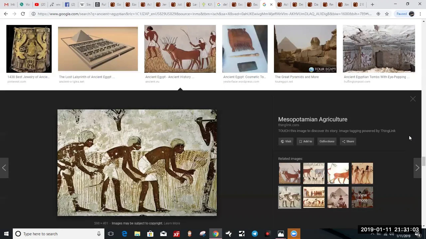Click the site information icon in address bar

pos(34,14)
